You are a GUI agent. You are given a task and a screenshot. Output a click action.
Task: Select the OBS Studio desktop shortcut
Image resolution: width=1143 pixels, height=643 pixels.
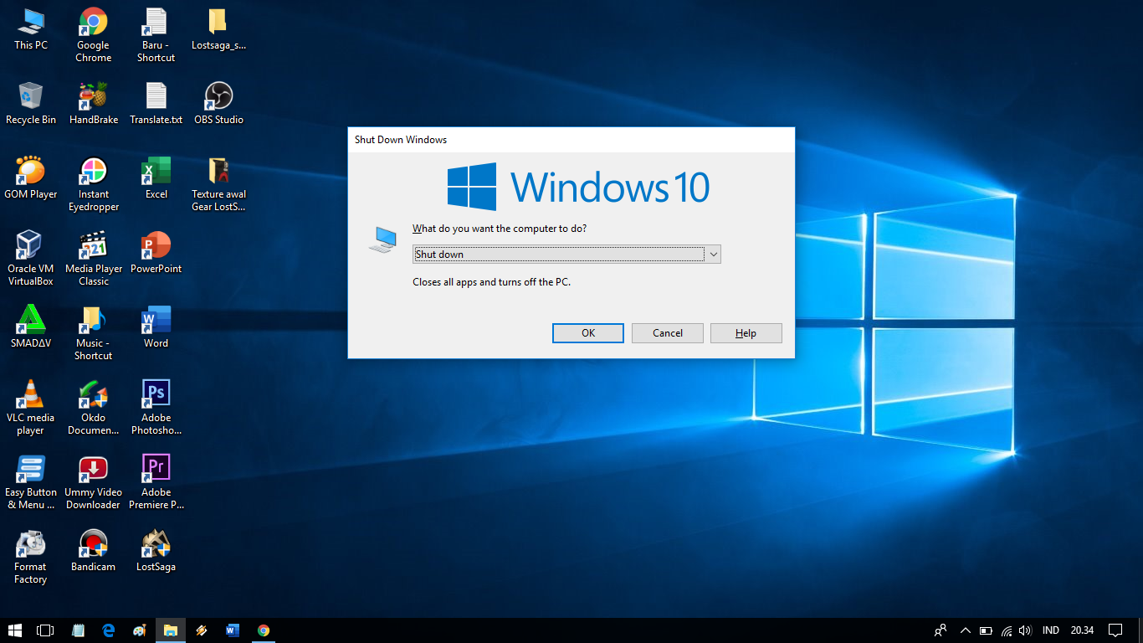(218, 104)
